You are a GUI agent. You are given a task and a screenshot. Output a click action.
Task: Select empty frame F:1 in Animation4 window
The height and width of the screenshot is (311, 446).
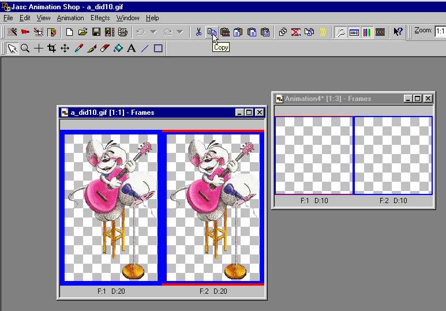pos(314,155)
